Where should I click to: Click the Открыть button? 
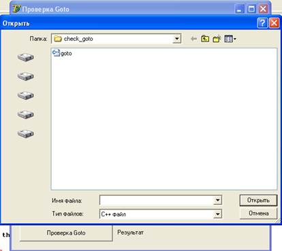258,200
